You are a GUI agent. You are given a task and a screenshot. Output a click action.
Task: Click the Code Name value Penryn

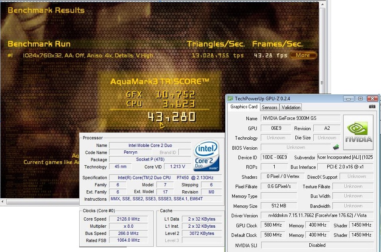click(131, 152)
